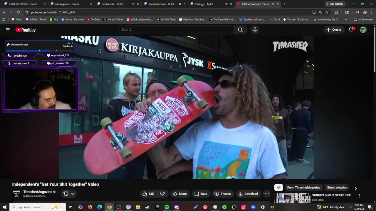This screenshot has width=376, height=211.
Task: Go back in browser history
Action: pos(4,12)
